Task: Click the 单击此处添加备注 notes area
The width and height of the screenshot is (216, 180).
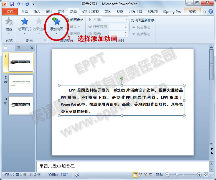Action: [x=123, y=166]
